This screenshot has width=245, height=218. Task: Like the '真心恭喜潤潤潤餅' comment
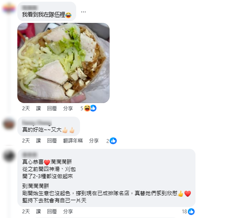click(x=39, y=212)
